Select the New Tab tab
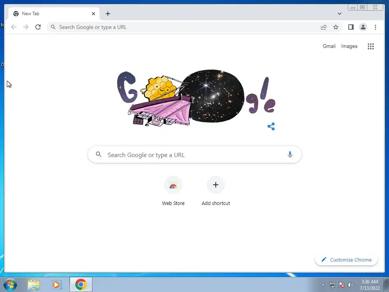This screenshot has width=389, height=292. [x=54, y=14]
